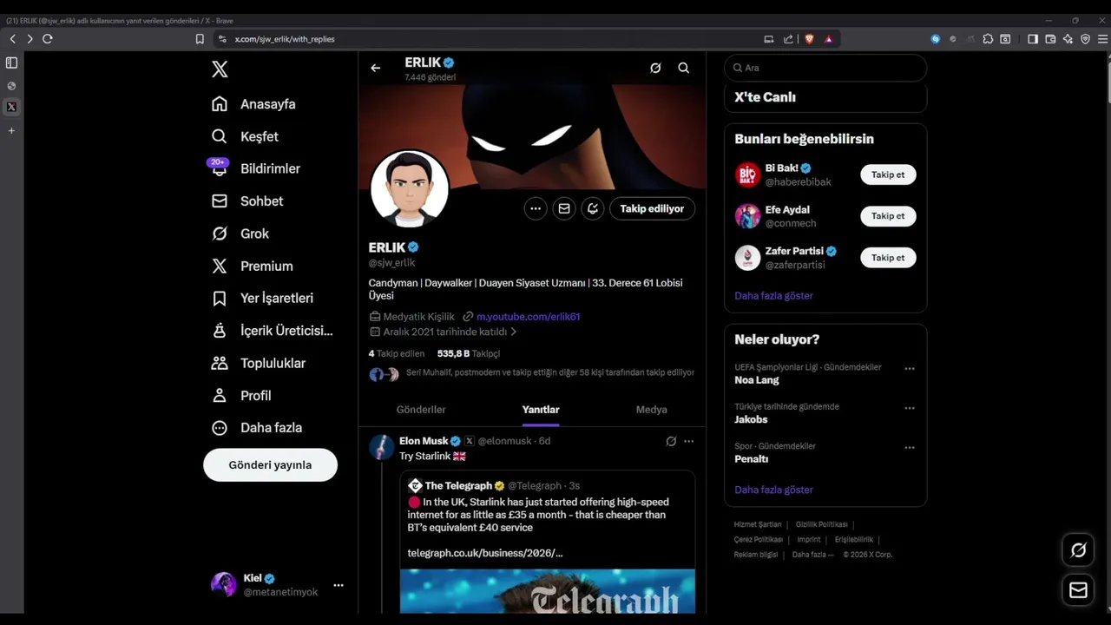Open more options for Noa Lang trend
This screenshot has height=625, width=1111.
click(910, 368)
